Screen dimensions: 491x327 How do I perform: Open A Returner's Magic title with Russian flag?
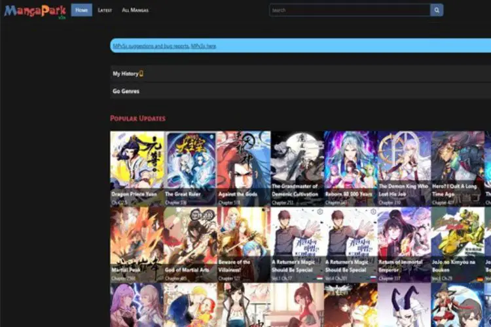point(347,266)
